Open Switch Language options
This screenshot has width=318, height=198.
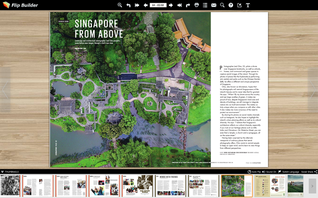click(288, 172)
